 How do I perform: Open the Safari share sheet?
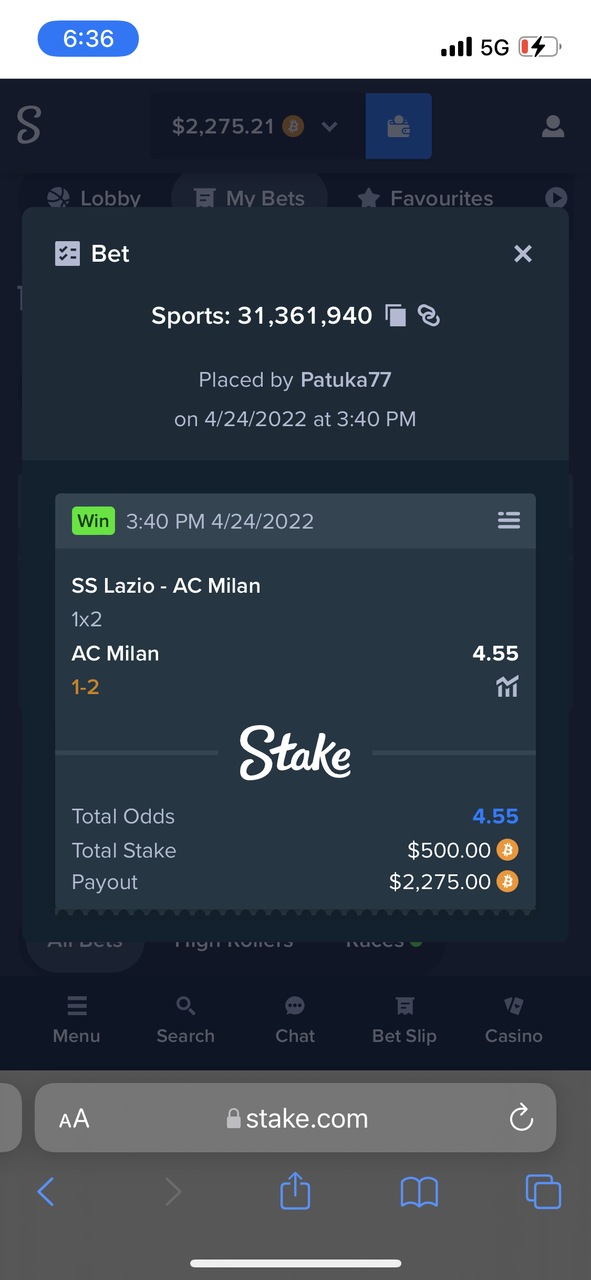pos(295,1191)
